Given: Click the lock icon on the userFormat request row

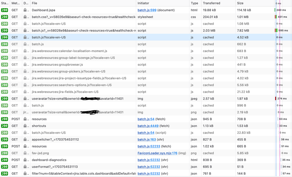Looking at the screenshot, I should [25, 167].
